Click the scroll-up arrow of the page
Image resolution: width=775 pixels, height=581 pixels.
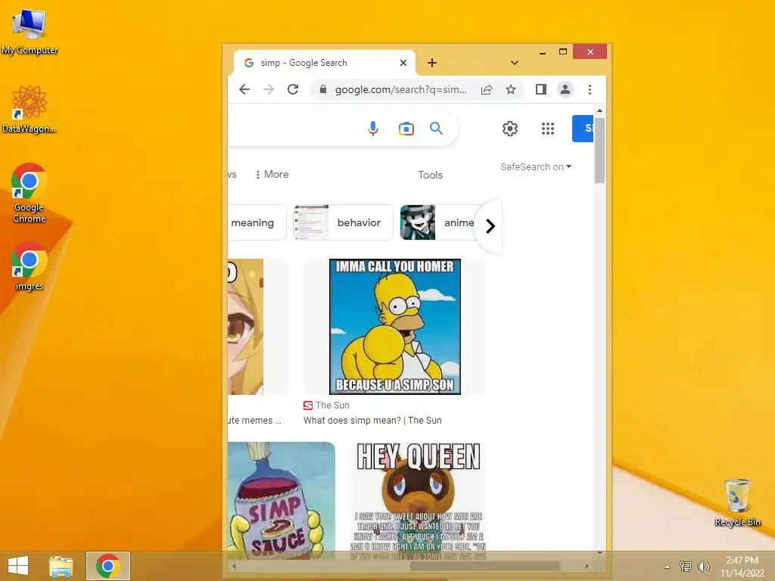(x=599, y=110)
